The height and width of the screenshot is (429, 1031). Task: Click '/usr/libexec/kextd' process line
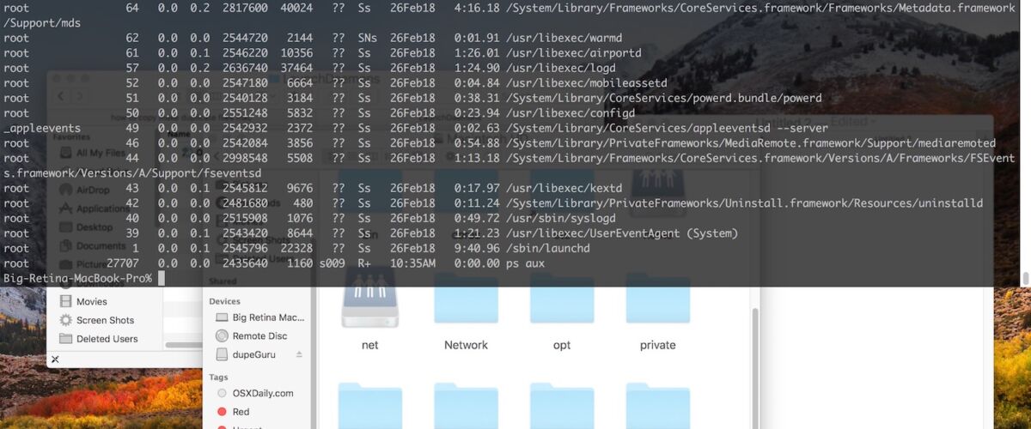564,188
